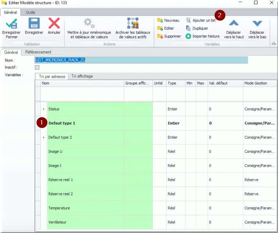Click row selector beside Image I
The height and width of the screenshot is (233, 278).
[38, 166]
